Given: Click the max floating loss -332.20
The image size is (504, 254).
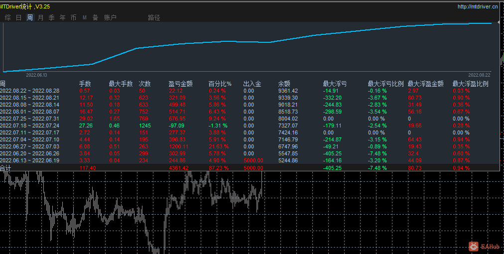Looking at the screenshot, I should [332, 98].
